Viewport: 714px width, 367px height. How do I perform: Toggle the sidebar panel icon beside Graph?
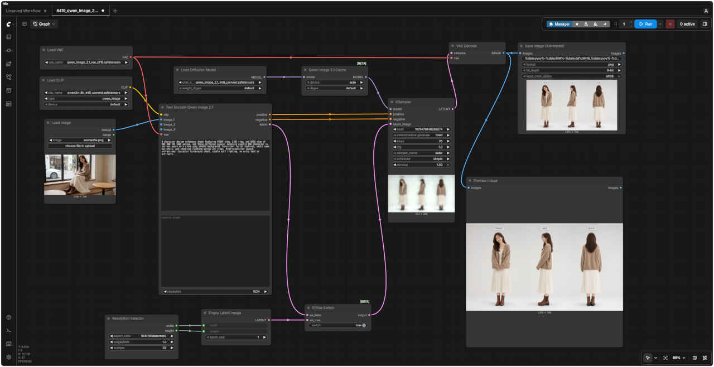[x=25, y=24]
